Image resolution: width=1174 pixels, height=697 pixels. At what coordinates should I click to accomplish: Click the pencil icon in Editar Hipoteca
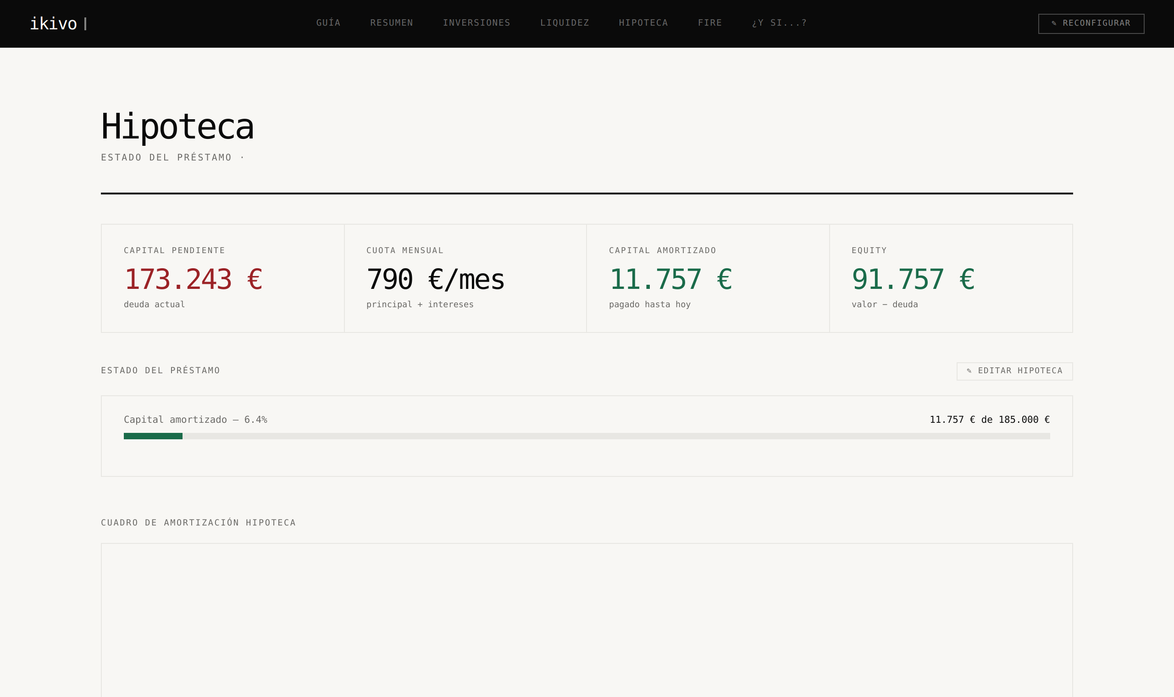click(969, 371)
